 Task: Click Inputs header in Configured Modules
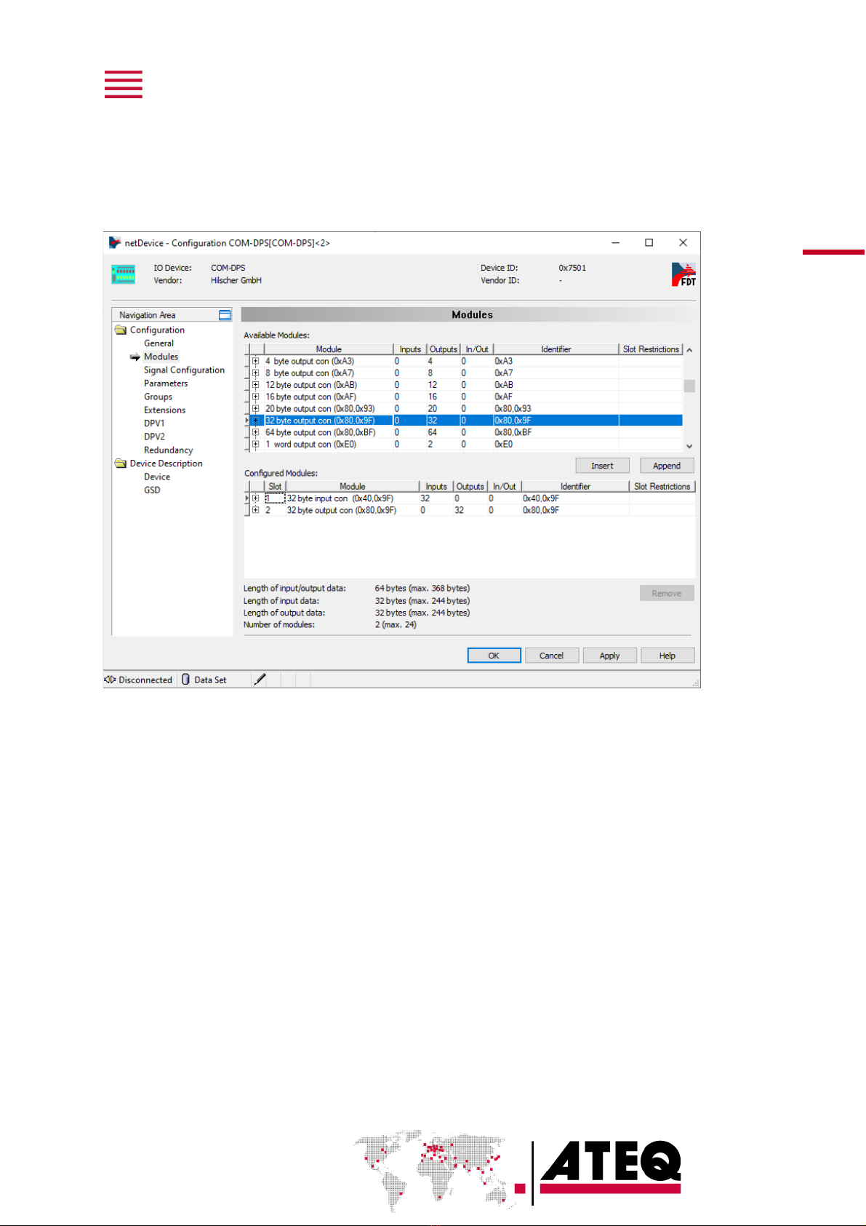[436, 486]
